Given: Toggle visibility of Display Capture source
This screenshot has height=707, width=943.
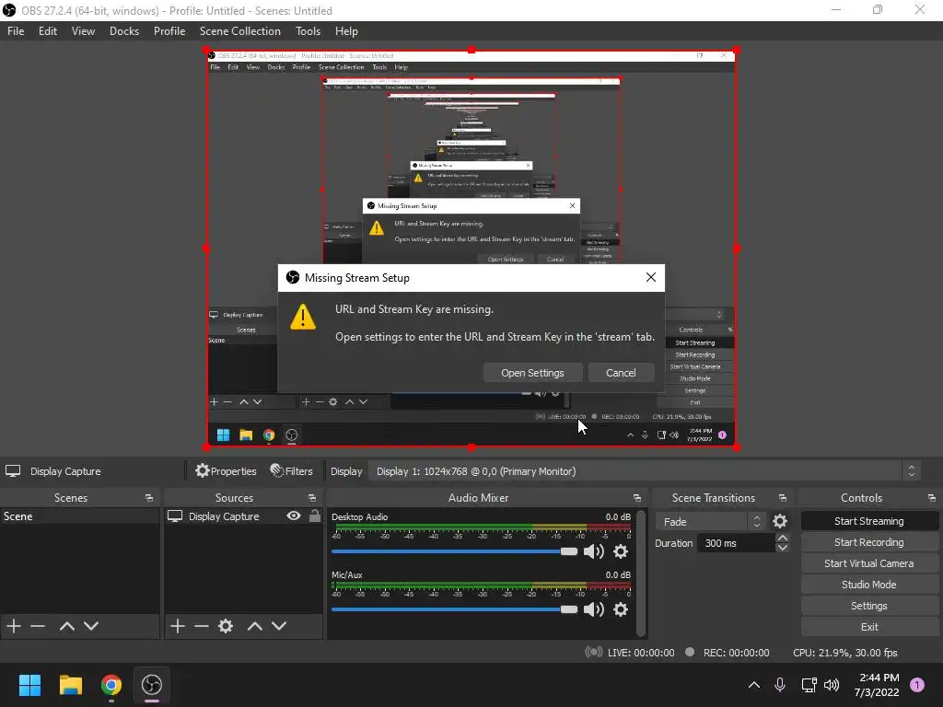Looking at the screenshot, I should point(294,516).
